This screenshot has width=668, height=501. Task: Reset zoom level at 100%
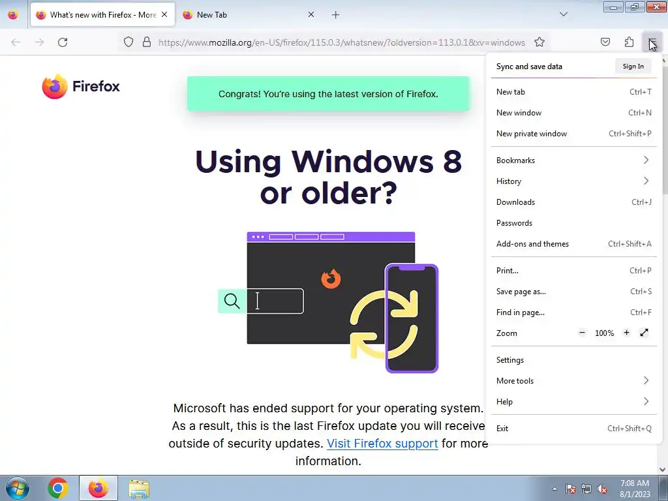(x=604, y=333)
